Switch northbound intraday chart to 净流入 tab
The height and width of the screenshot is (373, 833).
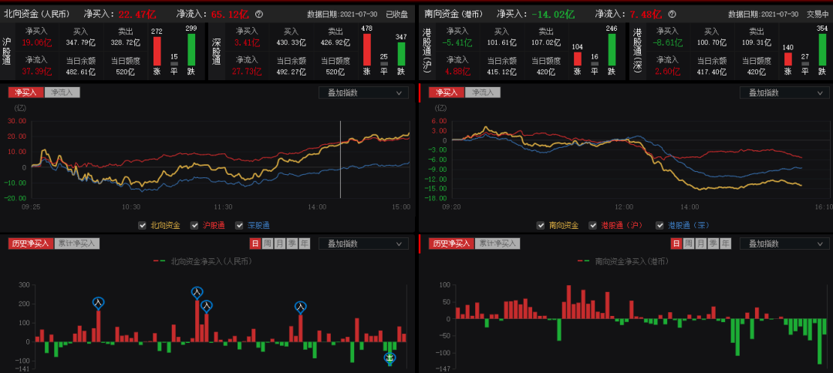tap(62, 92)
